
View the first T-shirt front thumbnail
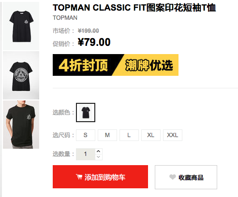(x=21, y=26)
